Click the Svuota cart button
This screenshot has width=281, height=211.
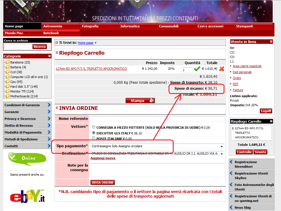260,152
